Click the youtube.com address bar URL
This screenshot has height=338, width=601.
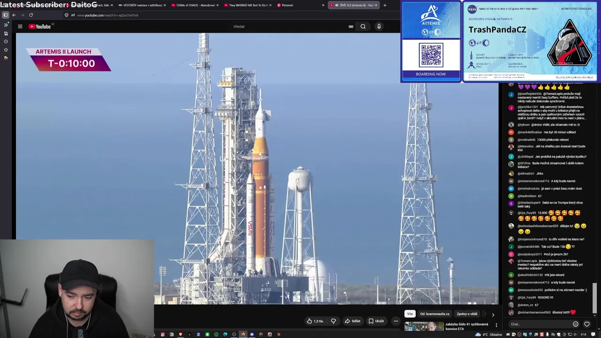(x=108, y=15)
